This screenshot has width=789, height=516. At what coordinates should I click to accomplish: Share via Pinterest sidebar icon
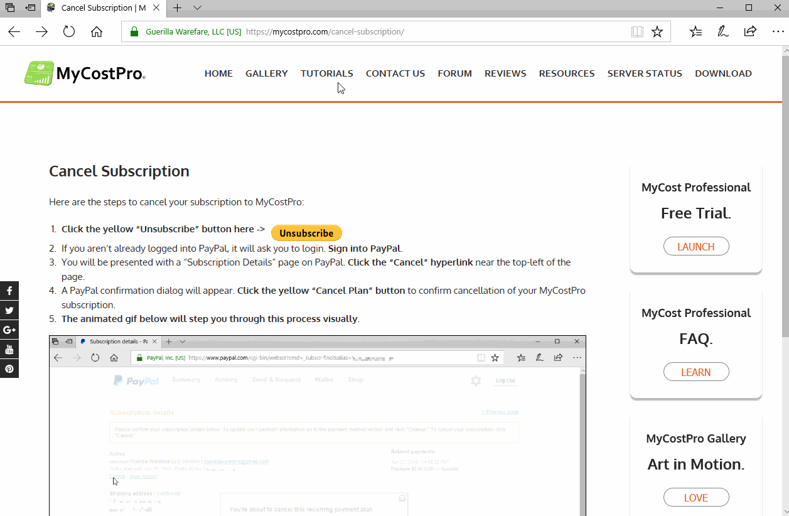(x=9, y=368)
